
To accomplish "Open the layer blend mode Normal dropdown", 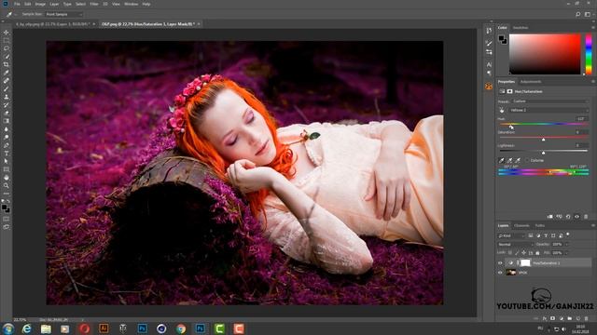I will (515, 244).
